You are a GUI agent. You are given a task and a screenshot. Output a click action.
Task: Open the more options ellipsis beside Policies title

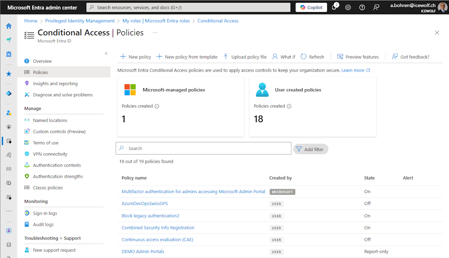pyautogui.click(x=155, y=33)
